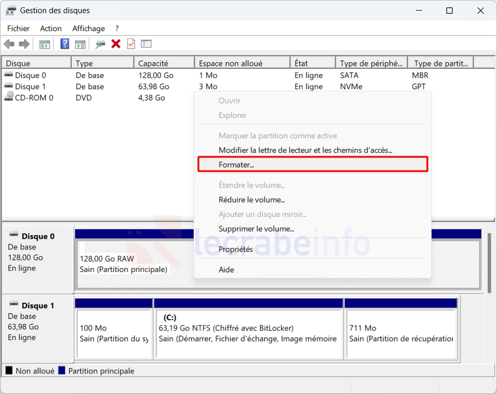This screenshot has width=497, height=394.
Task: Click the properties checkmark page icon
Action: [x=131, y=44]
